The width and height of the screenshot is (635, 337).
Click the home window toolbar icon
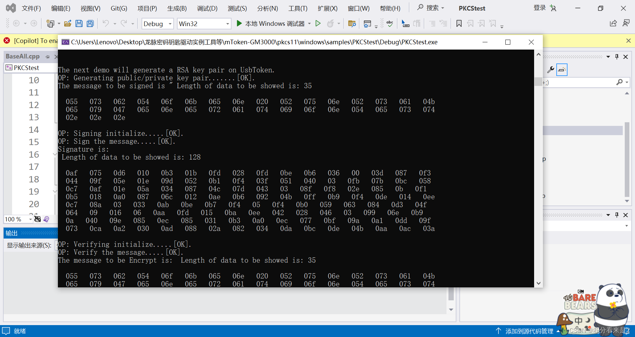(367, 23)
